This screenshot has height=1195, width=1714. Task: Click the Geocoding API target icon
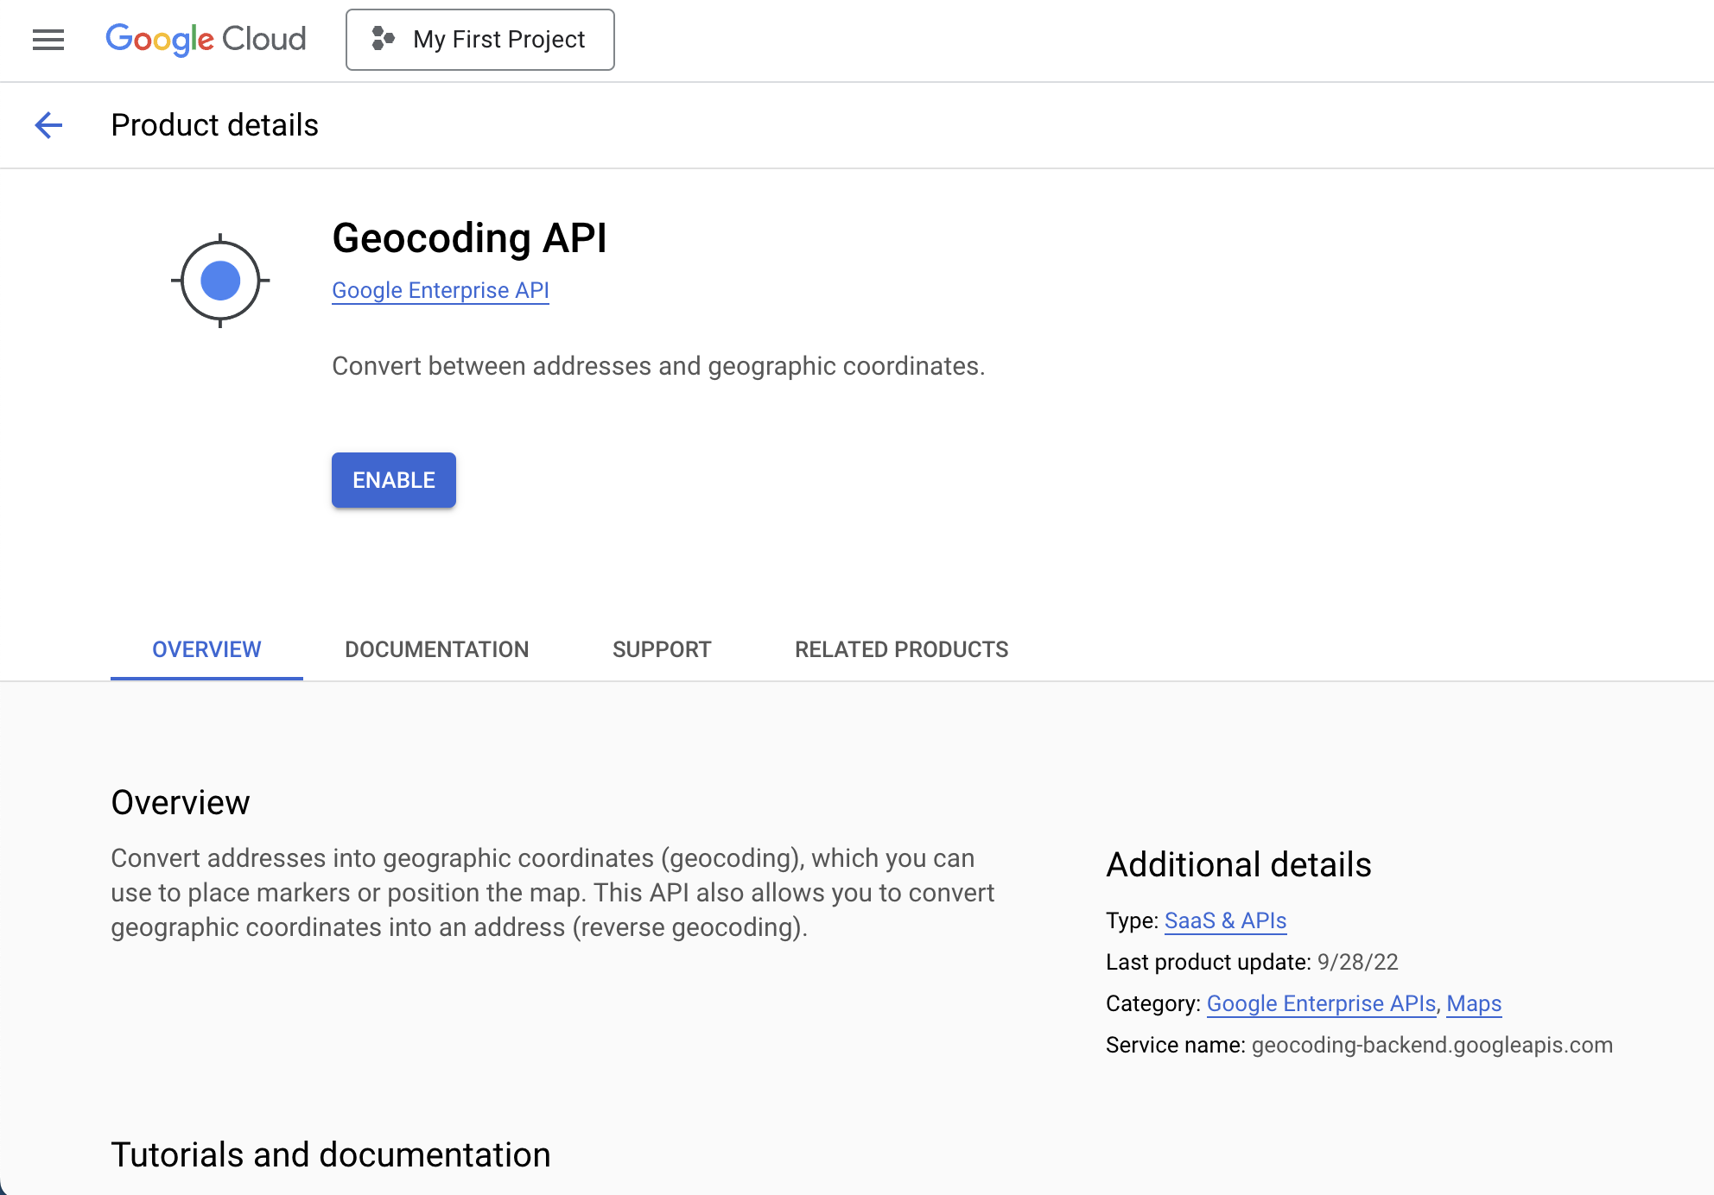[x=220, y=281]
